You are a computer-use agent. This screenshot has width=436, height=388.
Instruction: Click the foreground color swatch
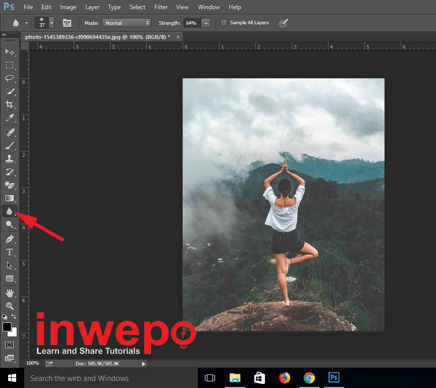7,327
